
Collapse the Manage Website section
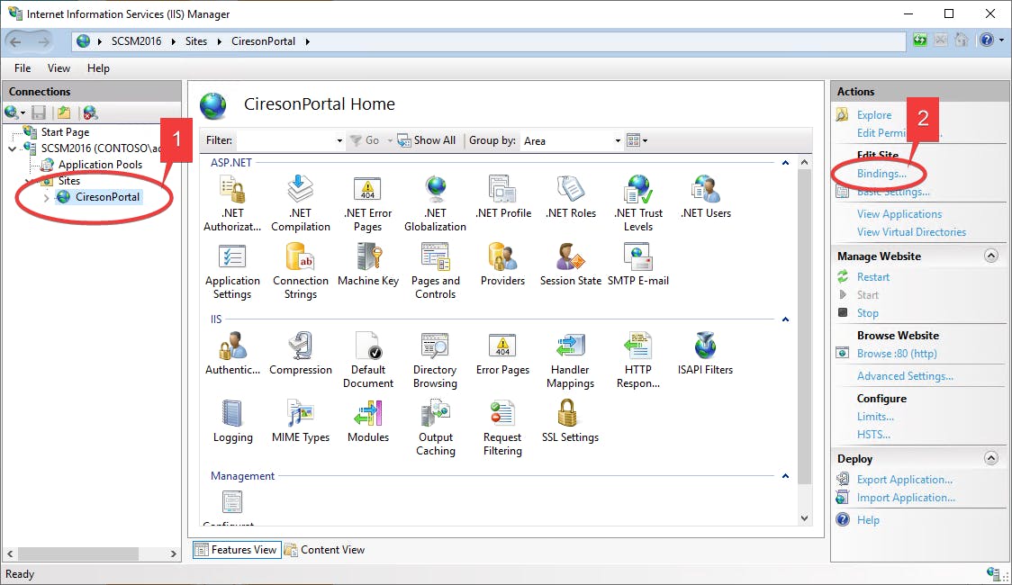[x=991, y=256]
